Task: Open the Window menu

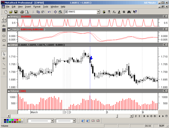Action: [55, 7]
